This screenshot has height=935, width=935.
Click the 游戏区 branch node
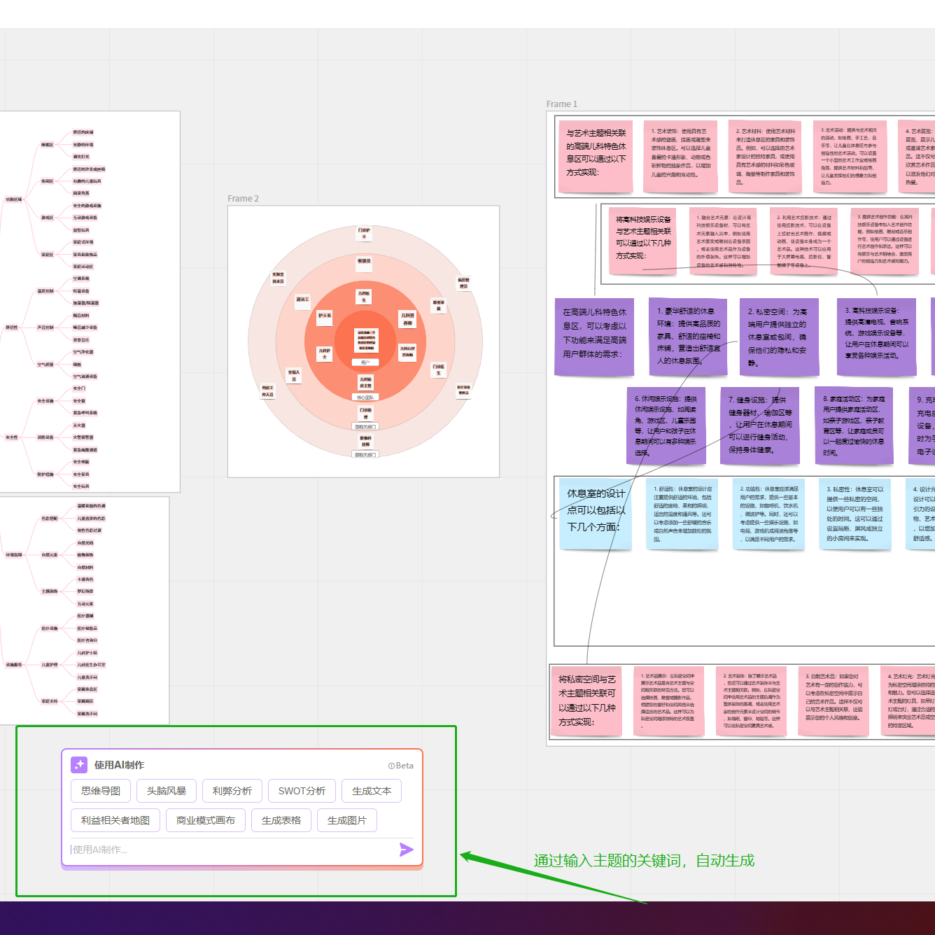[47, 218]
